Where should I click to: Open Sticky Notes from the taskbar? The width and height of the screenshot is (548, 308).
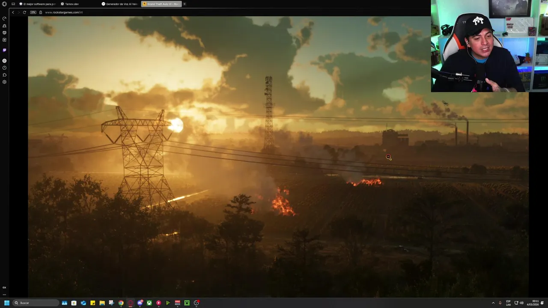pyautogui.click(x=92, y=303)
